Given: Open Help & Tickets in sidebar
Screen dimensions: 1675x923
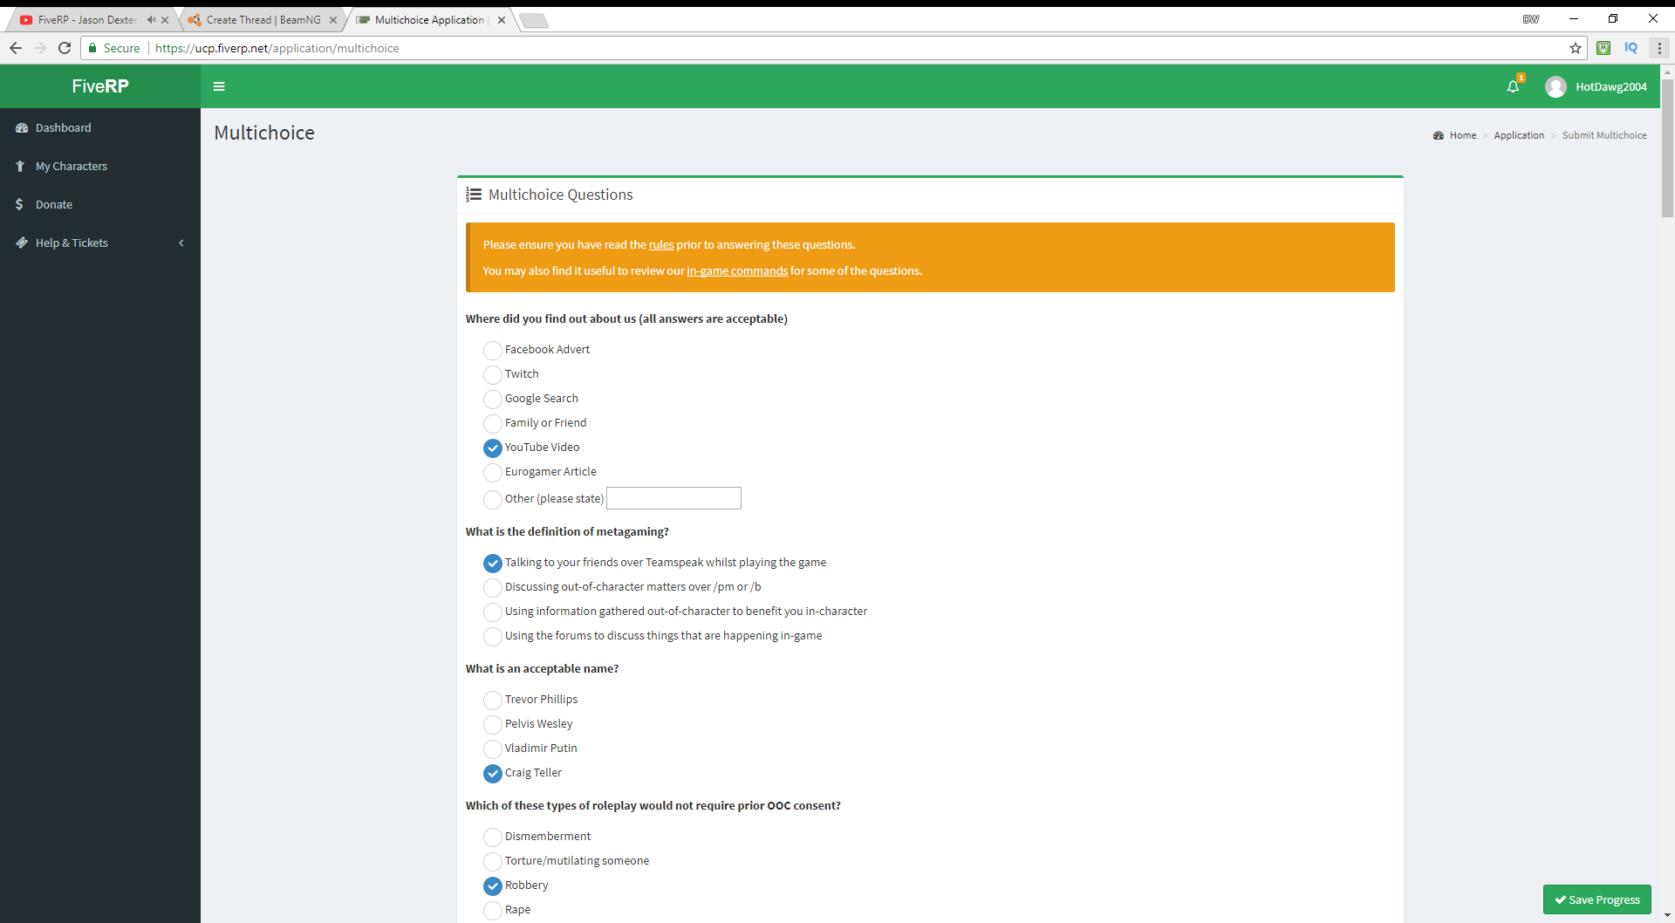Looking at the screenshot, I should [x=100, y=243].
